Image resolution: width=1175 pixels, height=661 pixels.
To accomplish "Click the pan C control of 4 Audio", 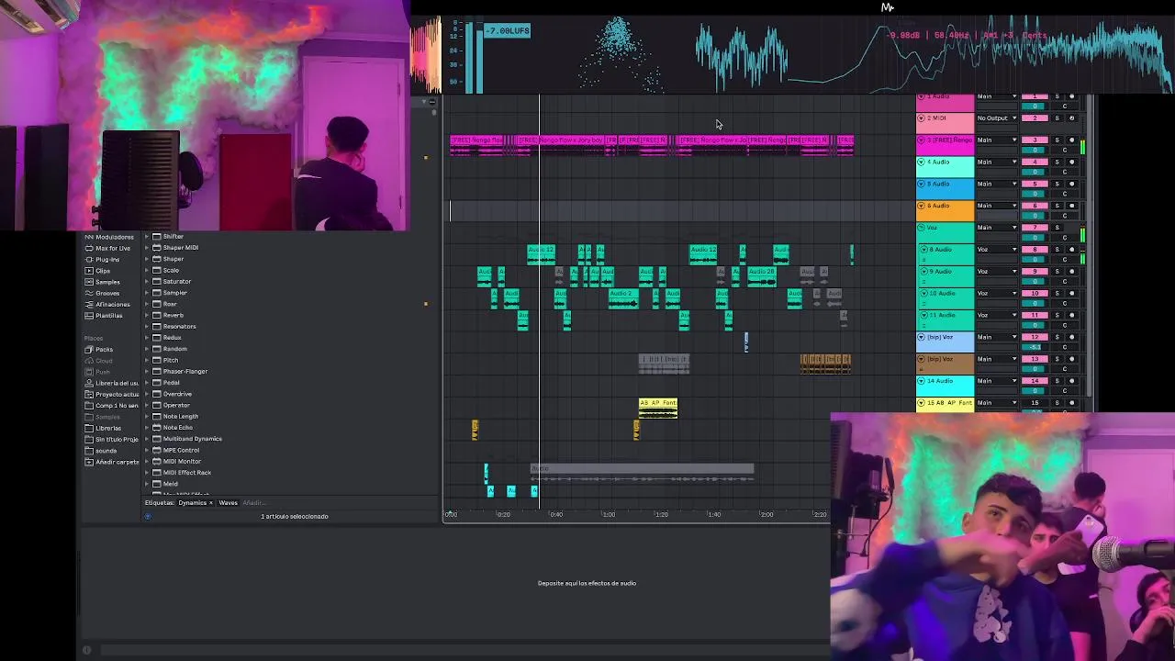I will (1065, 172).
